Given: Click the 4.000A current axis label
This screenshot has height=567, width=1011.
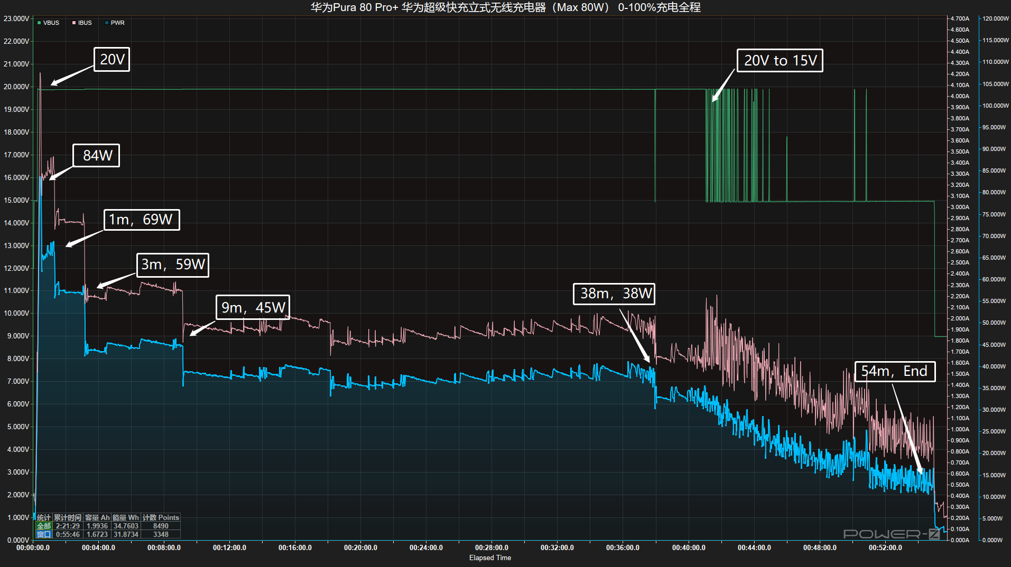Looking at the screenshot, I should [x=960, y=96].
